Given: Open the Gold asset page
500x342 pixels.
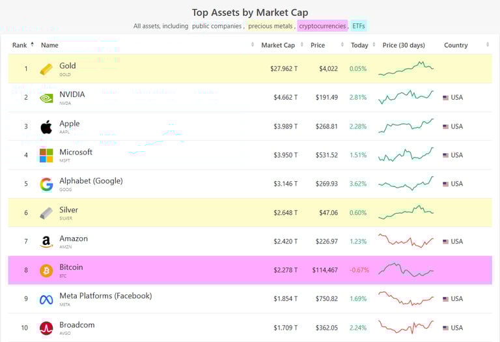Looking at the screenshot, I should (x=68, y=66).
